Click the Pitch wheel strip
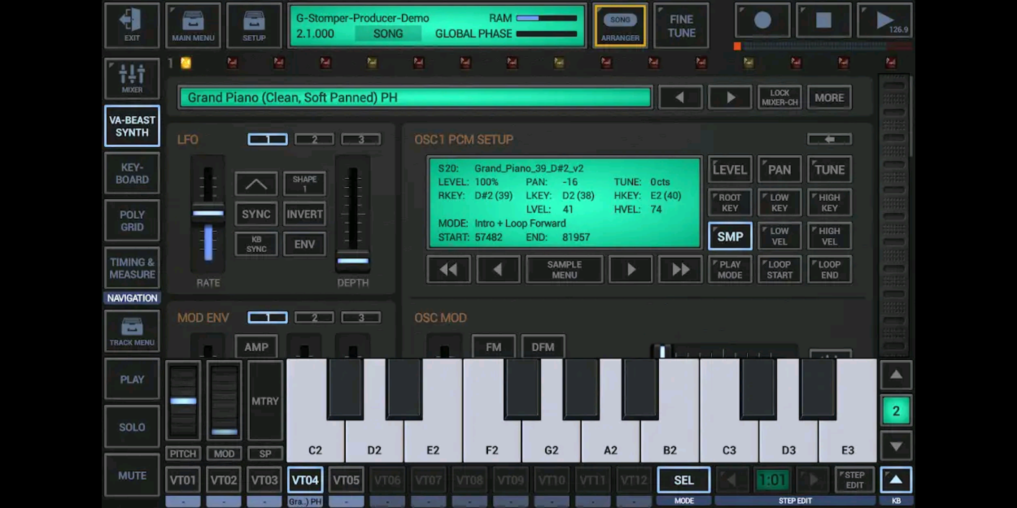This screenshot has height=508, width=1017. [183, 401]
